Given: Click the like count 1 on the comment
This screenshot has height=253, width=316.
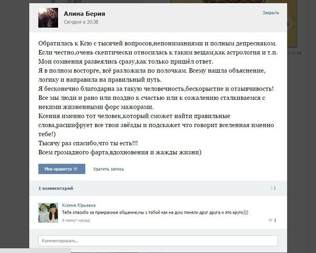Looking at the screenshot, I should tap(275, 221).
